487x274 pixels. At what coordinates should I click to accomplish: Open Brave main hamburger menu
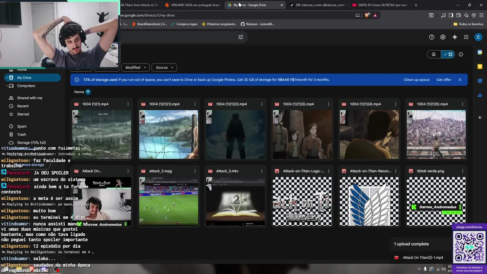point(481,15)
